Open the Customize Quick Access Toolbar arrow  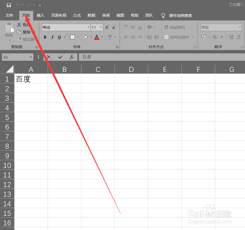pyautogui.click(x=40, y=6)
